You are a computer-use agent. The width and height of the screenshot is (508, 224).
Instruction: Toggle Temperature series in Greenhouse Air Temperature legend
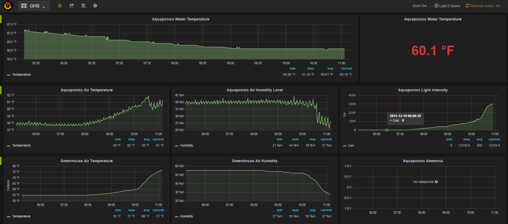21,216
